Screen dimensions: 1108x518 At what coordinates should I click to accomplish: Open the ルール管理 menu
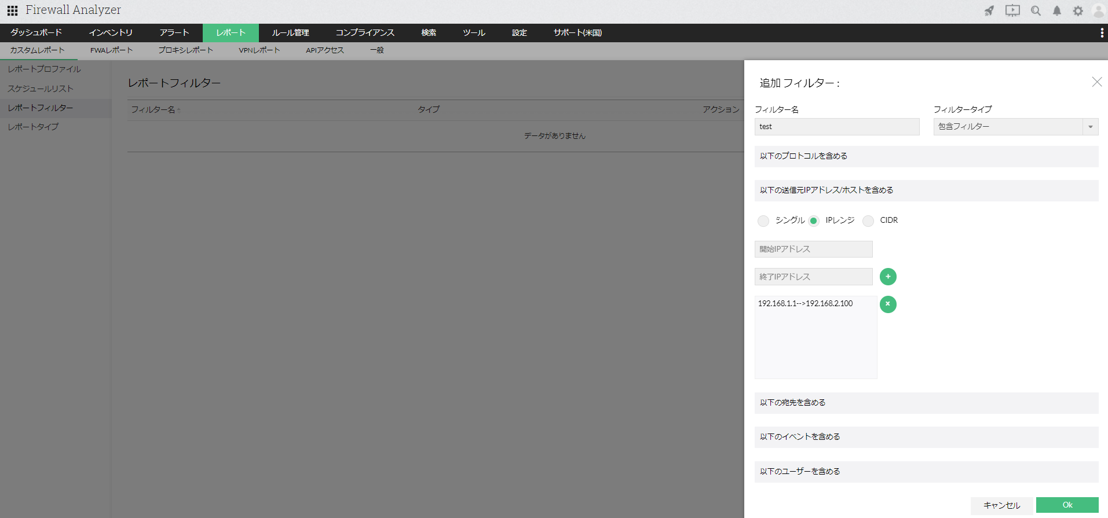tap(291, 33)
